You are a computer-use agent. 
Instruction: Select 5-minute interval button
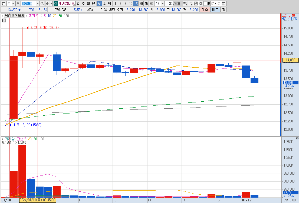(x=126, y=4)
